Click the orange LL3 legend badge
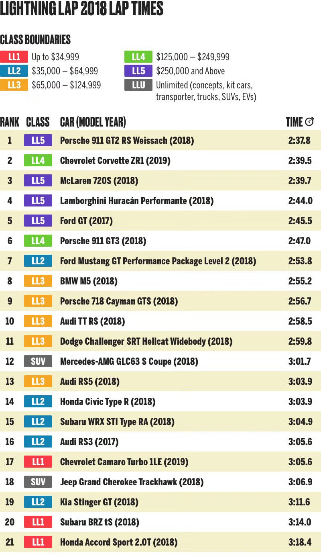The width and height of the screenshot is (321, 556). pos(14,85)
